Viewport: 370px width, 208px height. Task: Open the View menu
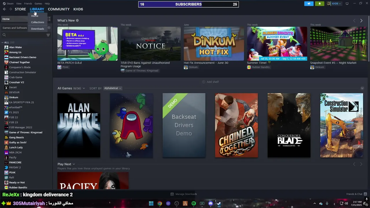pos(19,3)
